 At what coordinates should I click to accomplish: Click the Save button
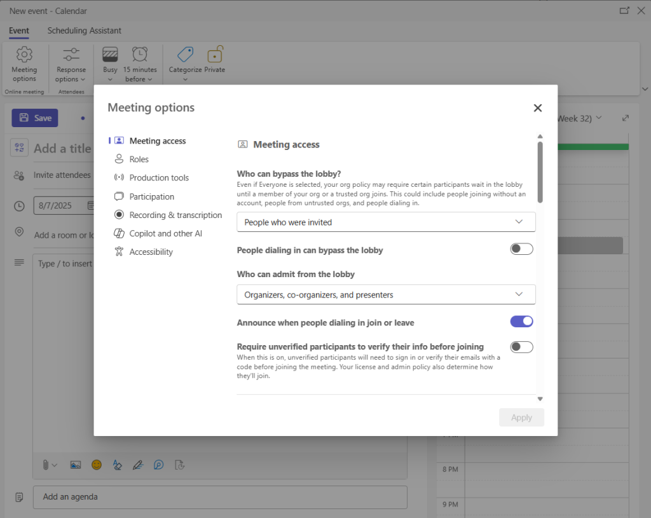[35, 118]
